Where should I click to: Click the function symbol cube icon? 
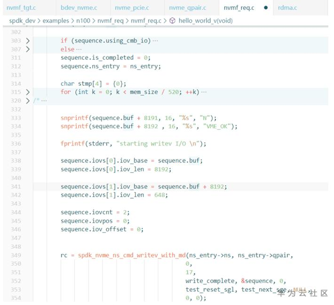(x=172, y=21)
